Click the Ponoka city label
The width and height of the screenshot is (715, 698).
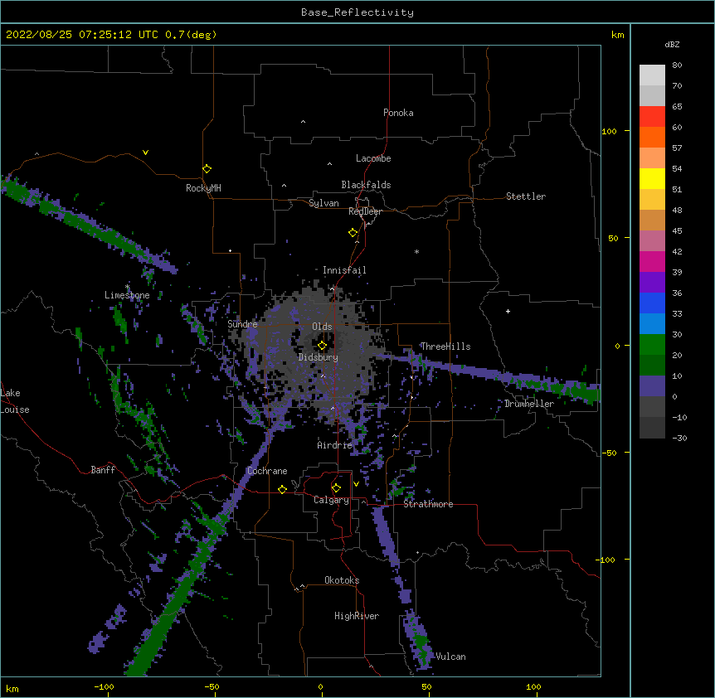[x=398, y=113]
